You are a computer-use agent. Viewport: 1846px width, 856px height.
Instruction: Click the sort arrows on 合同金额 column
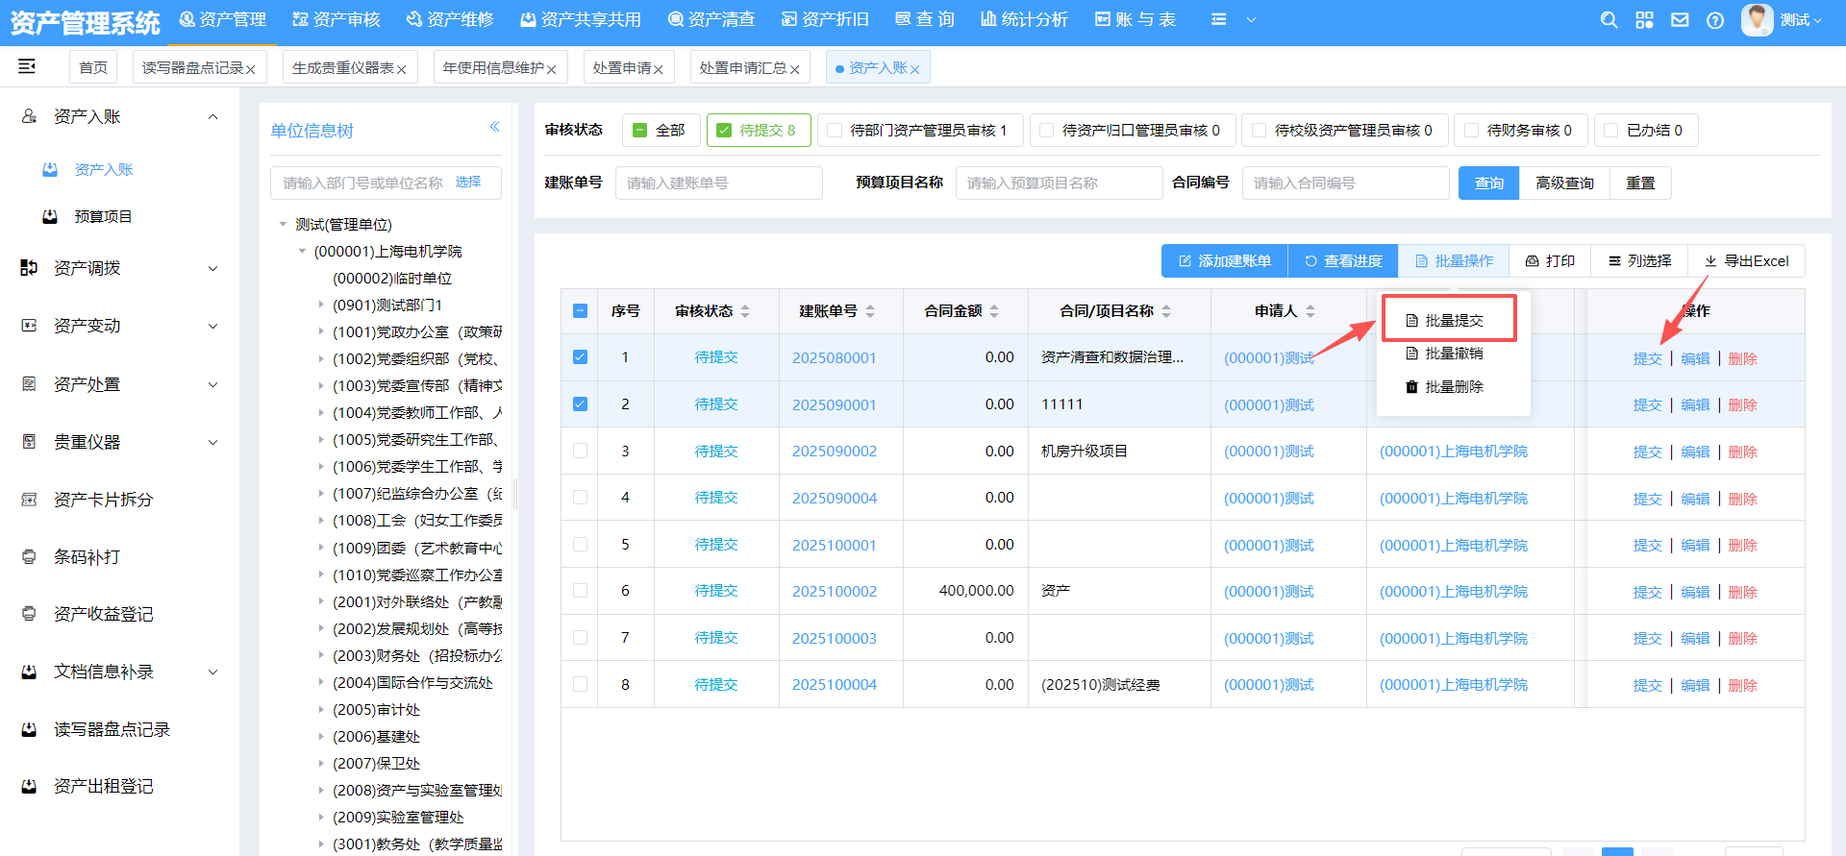994,311
